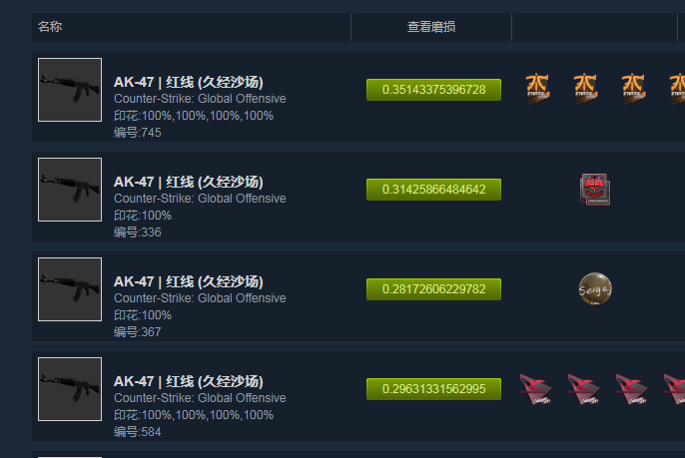Image resolution: width=685 pixels, height=458 pixels.
Task: Click the 查看磨损 column header
Action: (431, 27)
